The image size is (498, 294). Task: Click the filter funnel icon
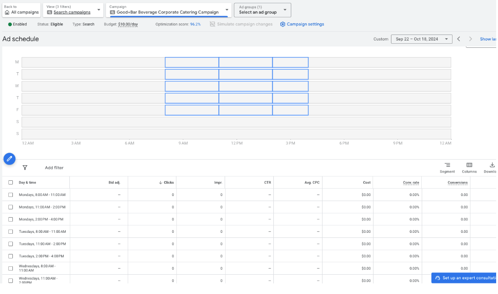tap(25, 168)
